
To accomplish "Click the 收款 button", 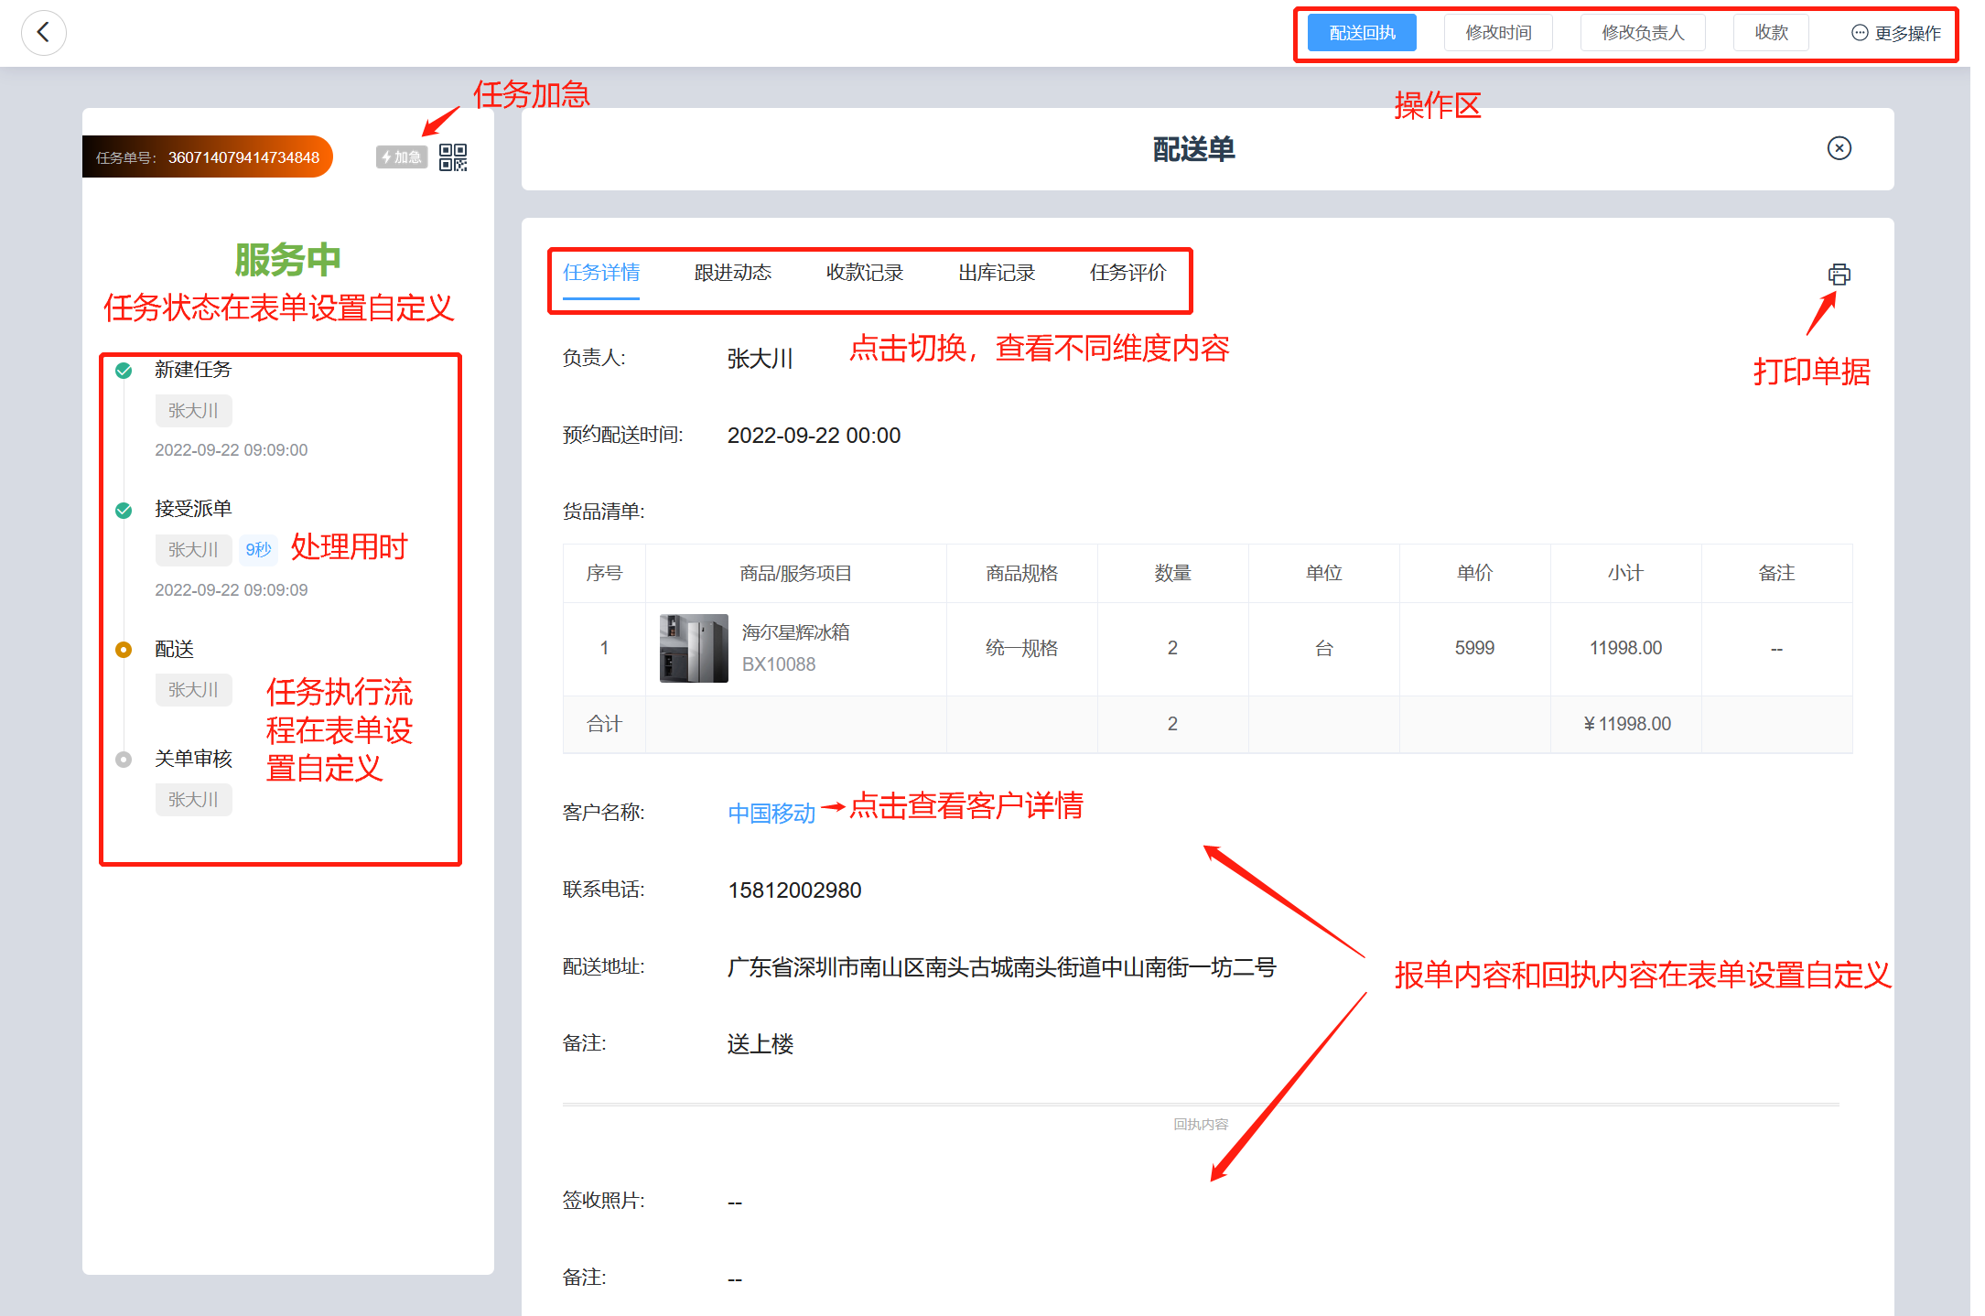I will click(x=1771, y=33).
